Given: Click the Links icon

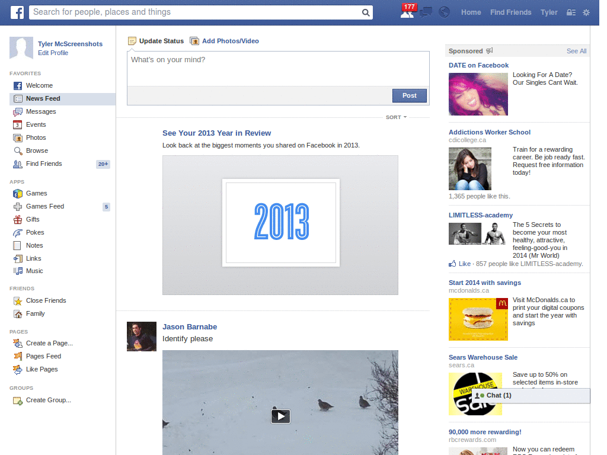Looking at the screenshot, I should pos(17,258).
